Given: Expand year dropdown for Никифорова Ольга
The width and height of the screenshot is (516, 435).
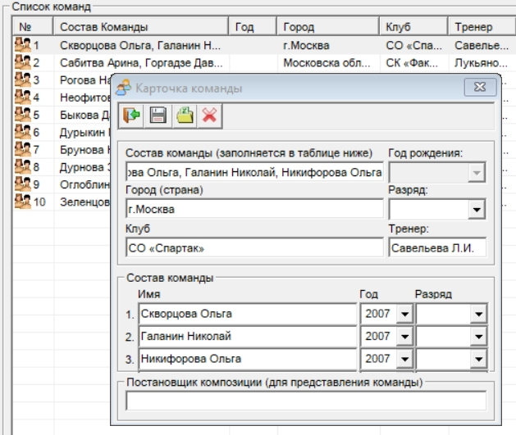Looking at the screenshot, I should point(403,358).
